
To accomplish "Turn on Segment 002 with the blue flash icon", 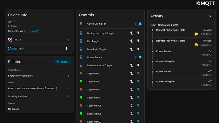I will 138,81.
